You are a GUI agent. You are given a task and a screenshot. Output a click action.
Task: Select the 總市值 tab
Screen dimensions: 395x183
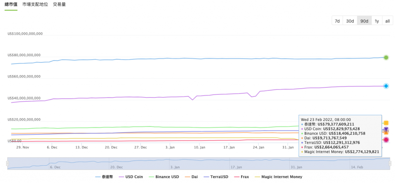[x=11, y=5]
